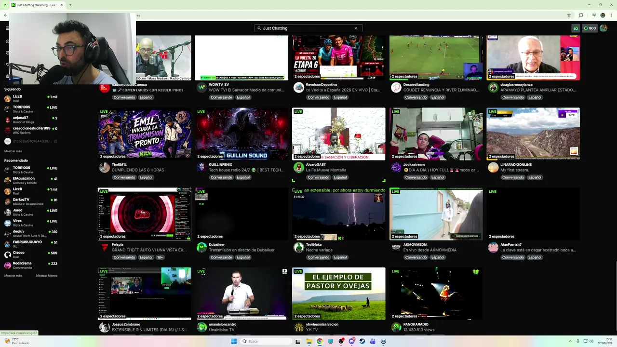617x347 pixels.
Task: Open DarkozTV recommended channel
Action: coord(31,202)
